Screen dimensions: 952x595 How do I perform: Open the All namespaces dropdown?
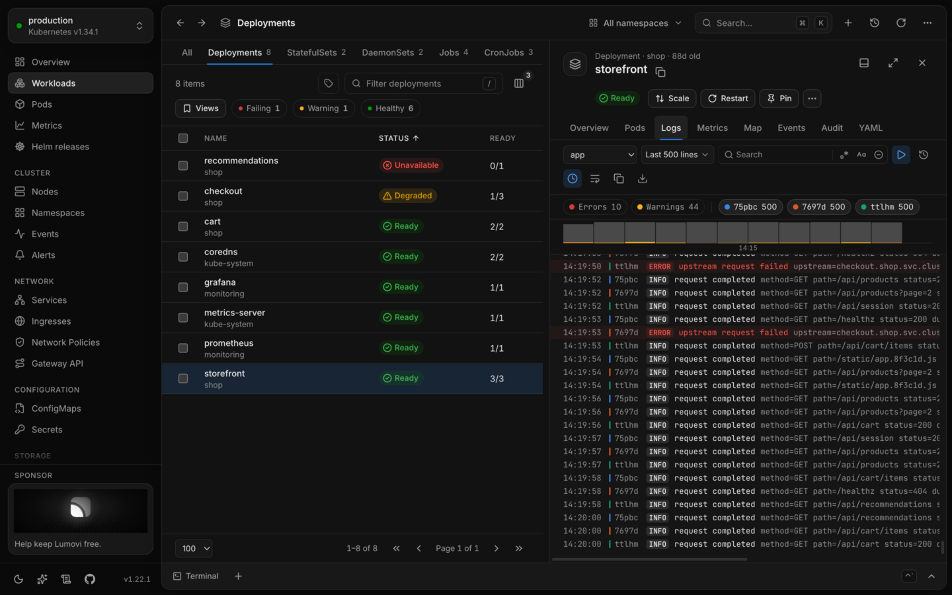click(635, 23)
